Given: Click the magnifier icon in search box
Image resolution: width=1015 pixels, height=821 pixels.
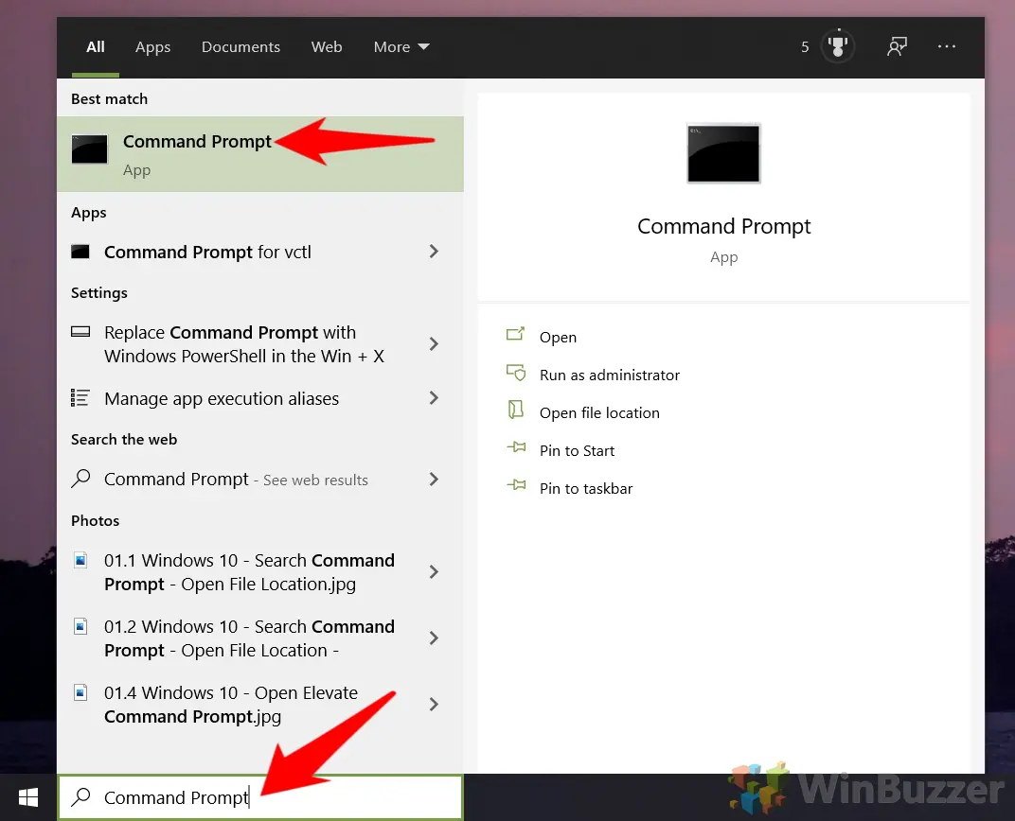Looking at the screenshot, I should [x=80, y=796].
